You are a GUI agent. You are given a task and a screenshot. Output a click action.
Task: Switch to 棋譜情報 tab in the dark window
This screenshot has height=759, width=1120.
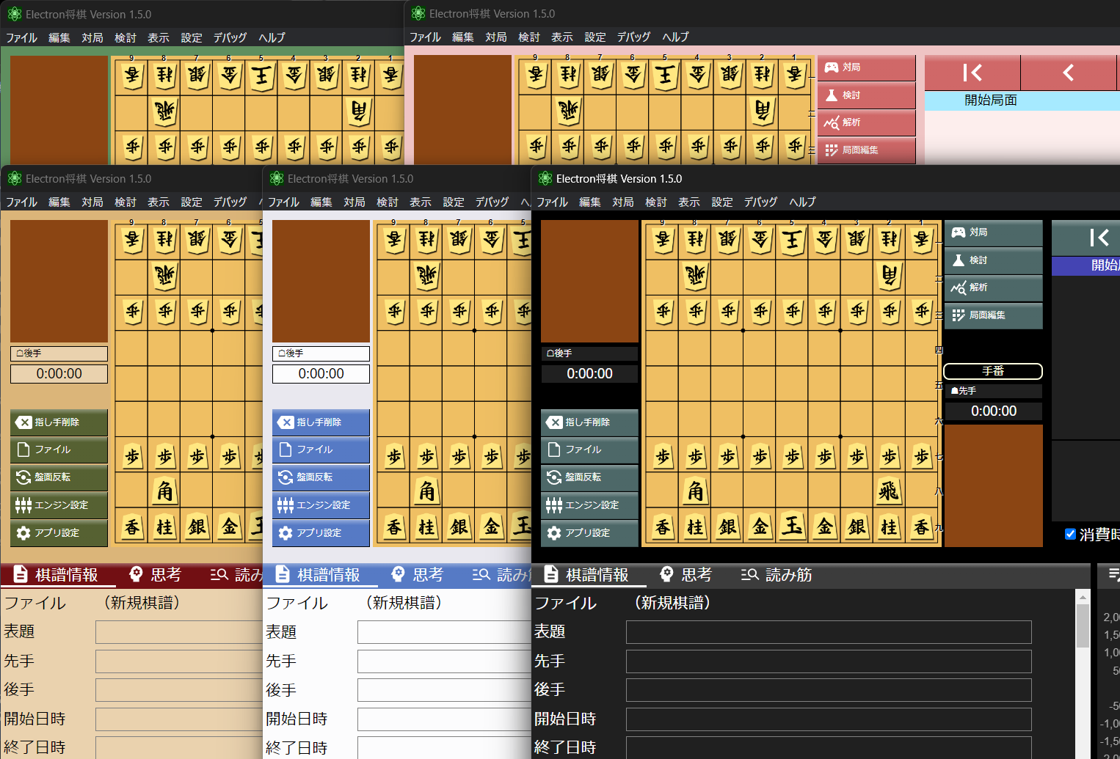coord(589,575)
